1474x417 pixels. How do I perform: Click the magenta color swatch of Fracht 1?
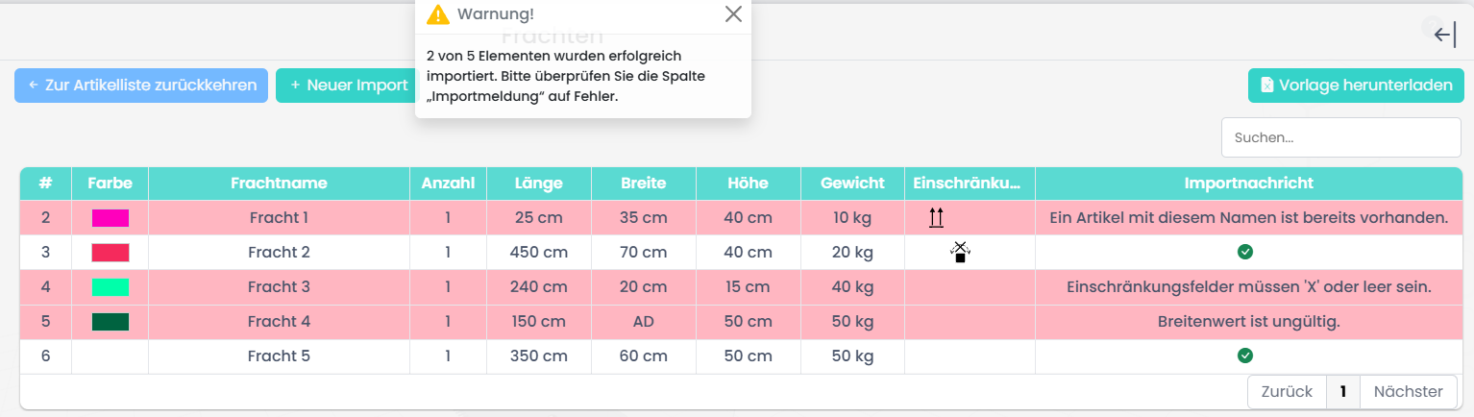[111, 218]
